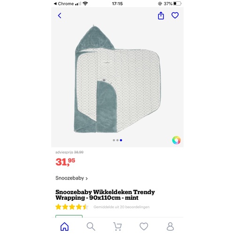Tap the product title Snoozebaby Wikkeldeken
This screenshot has height=235, width=235.
click(x=105, y=195)
